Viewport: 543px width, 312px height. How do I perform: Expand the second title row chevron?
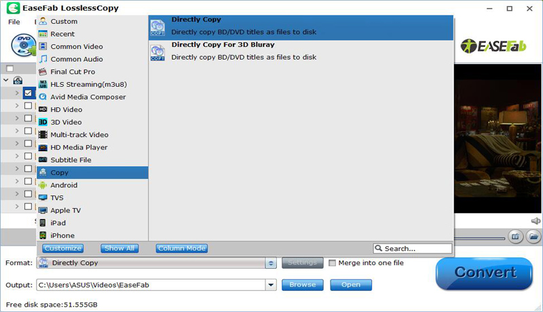[17, 106]
